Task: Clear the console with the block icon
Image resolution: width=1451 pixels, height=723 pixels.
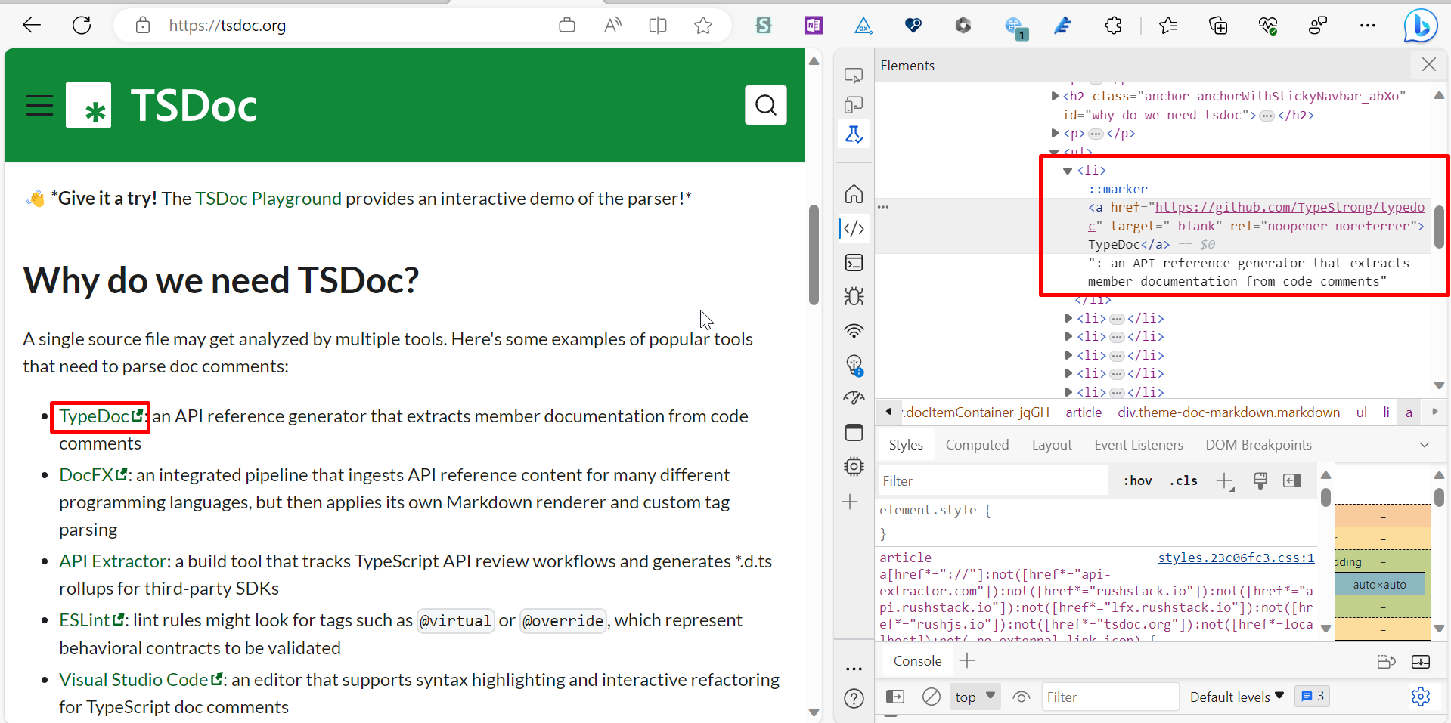Action: coord(931,697)
